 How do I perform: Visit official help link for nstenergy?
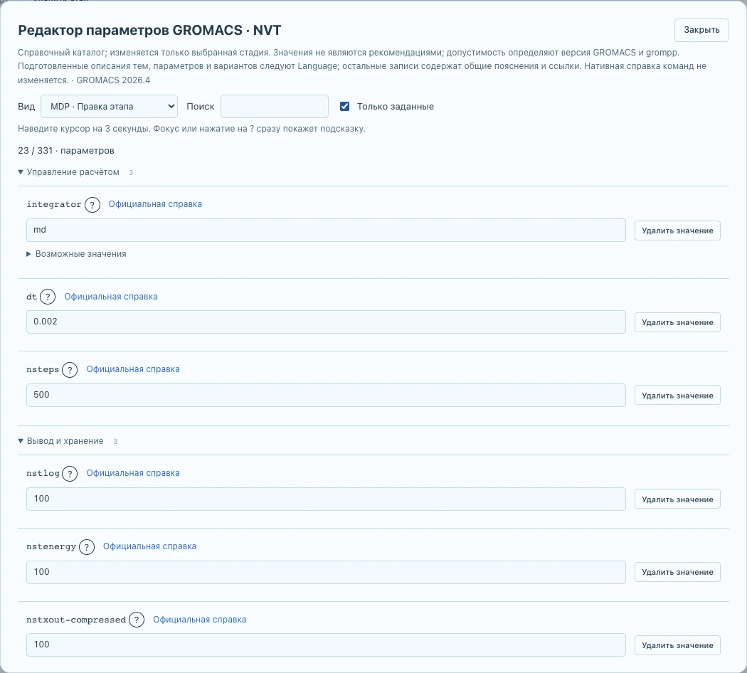[149, 546]
